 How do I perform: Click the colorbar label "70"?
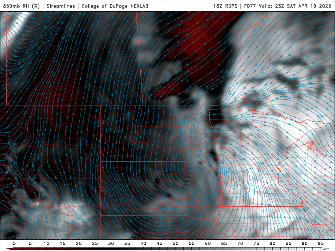point(240,243)
